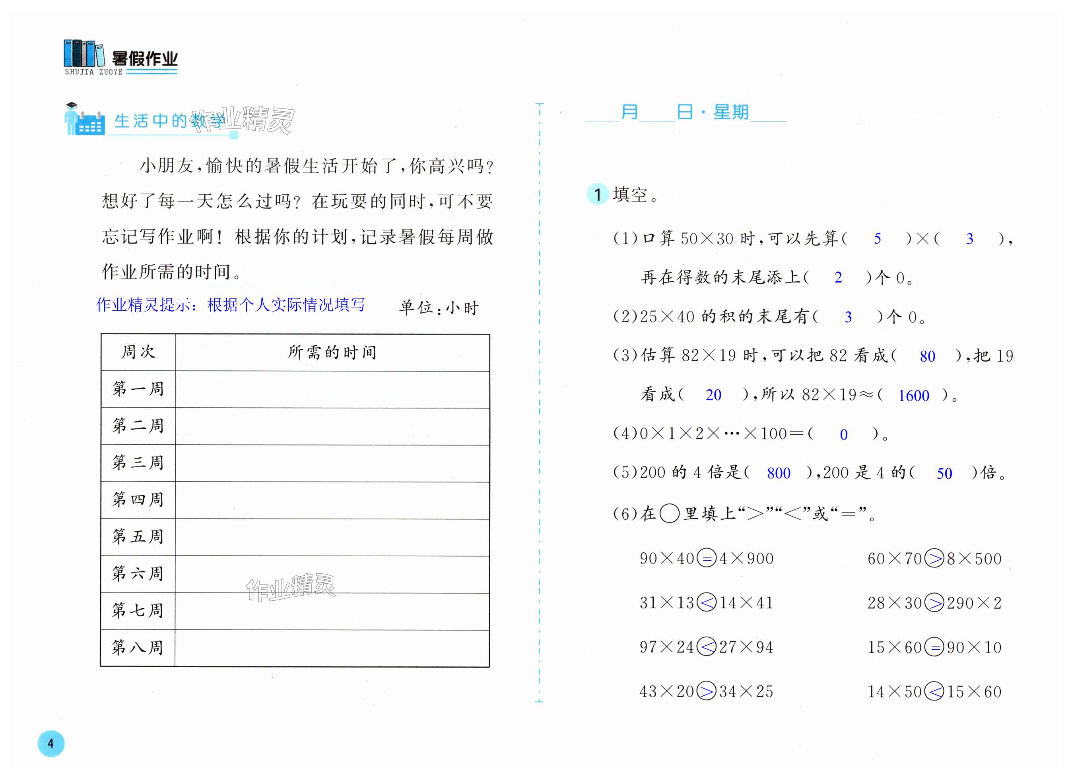The width and height of the screenshot is (1070, 780).
Task: Click the 周次 column header
Action: pyautogui.click(x=138, y=352)
